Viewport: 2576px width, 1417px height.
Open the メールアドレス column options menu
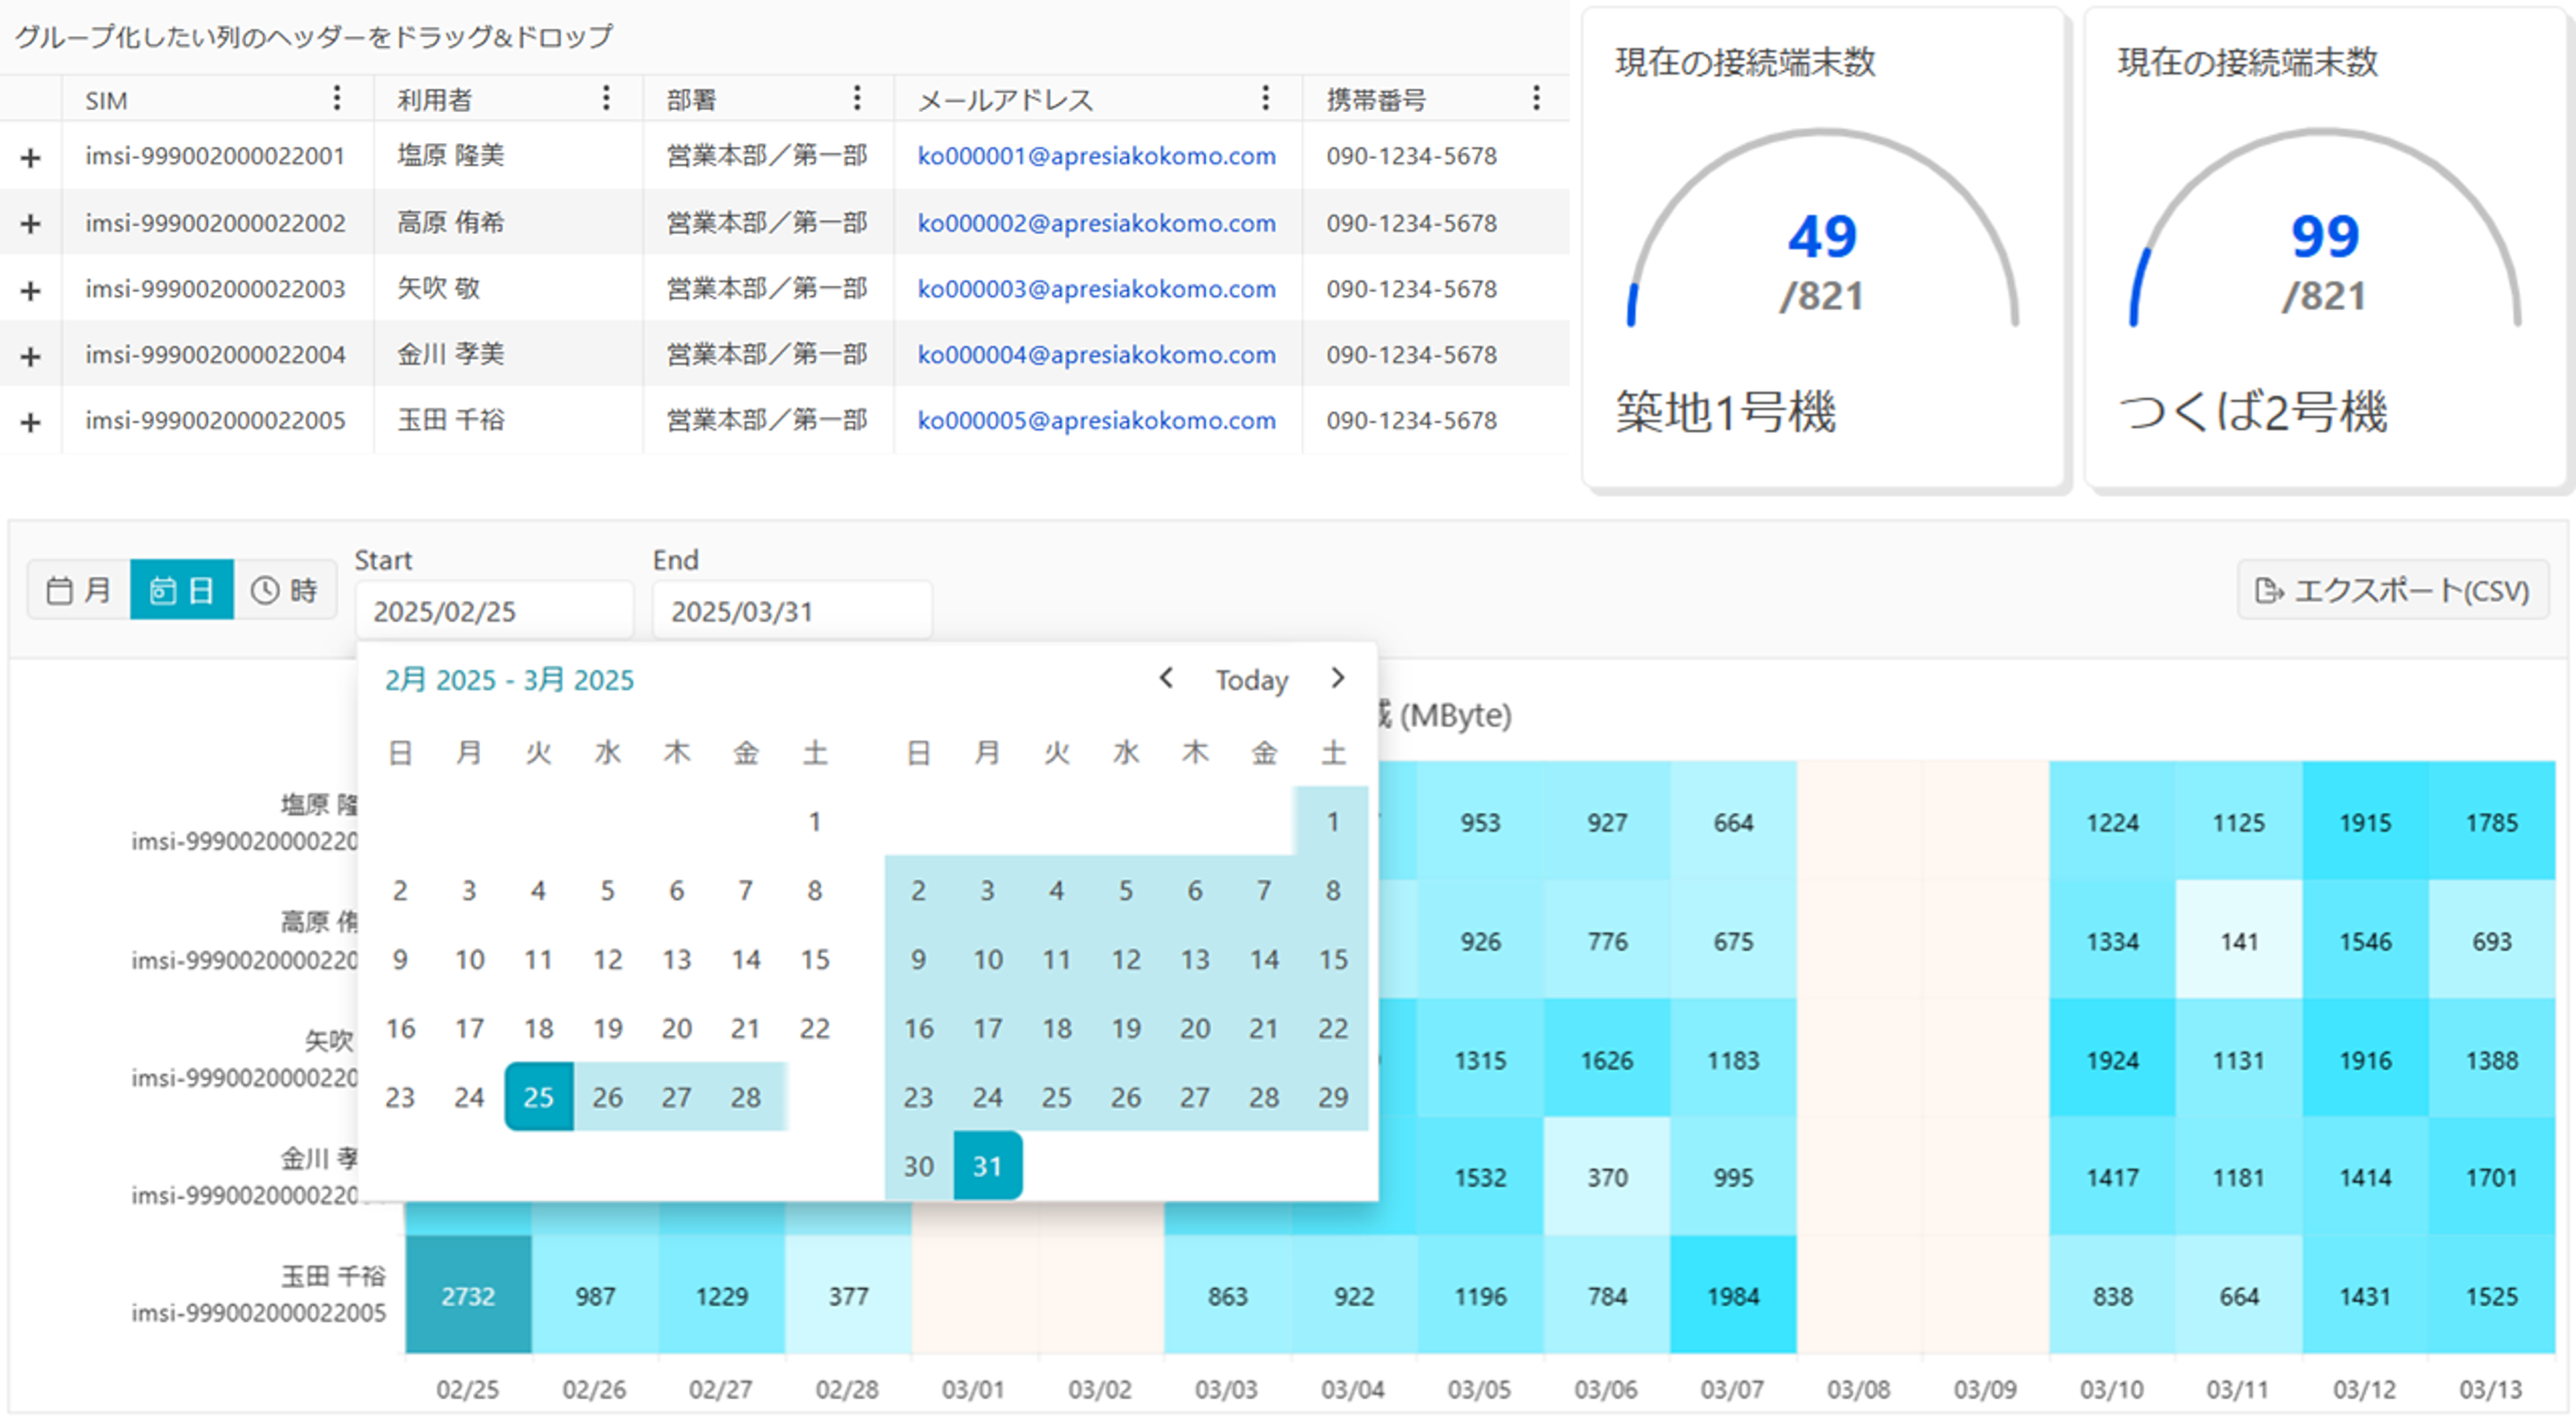point(1265,99)
